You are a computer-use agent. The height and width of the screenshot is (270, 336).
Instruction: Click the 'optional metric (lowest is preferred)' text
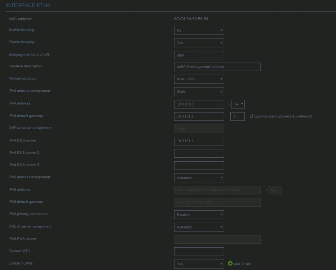point(283,116)
